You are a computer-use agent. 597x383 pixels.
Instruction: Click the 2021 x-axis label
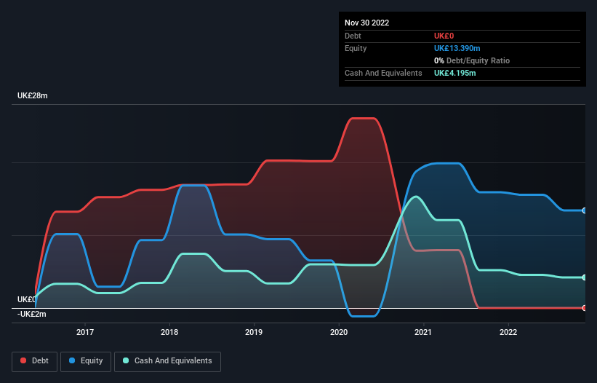[x=423, y=332]
